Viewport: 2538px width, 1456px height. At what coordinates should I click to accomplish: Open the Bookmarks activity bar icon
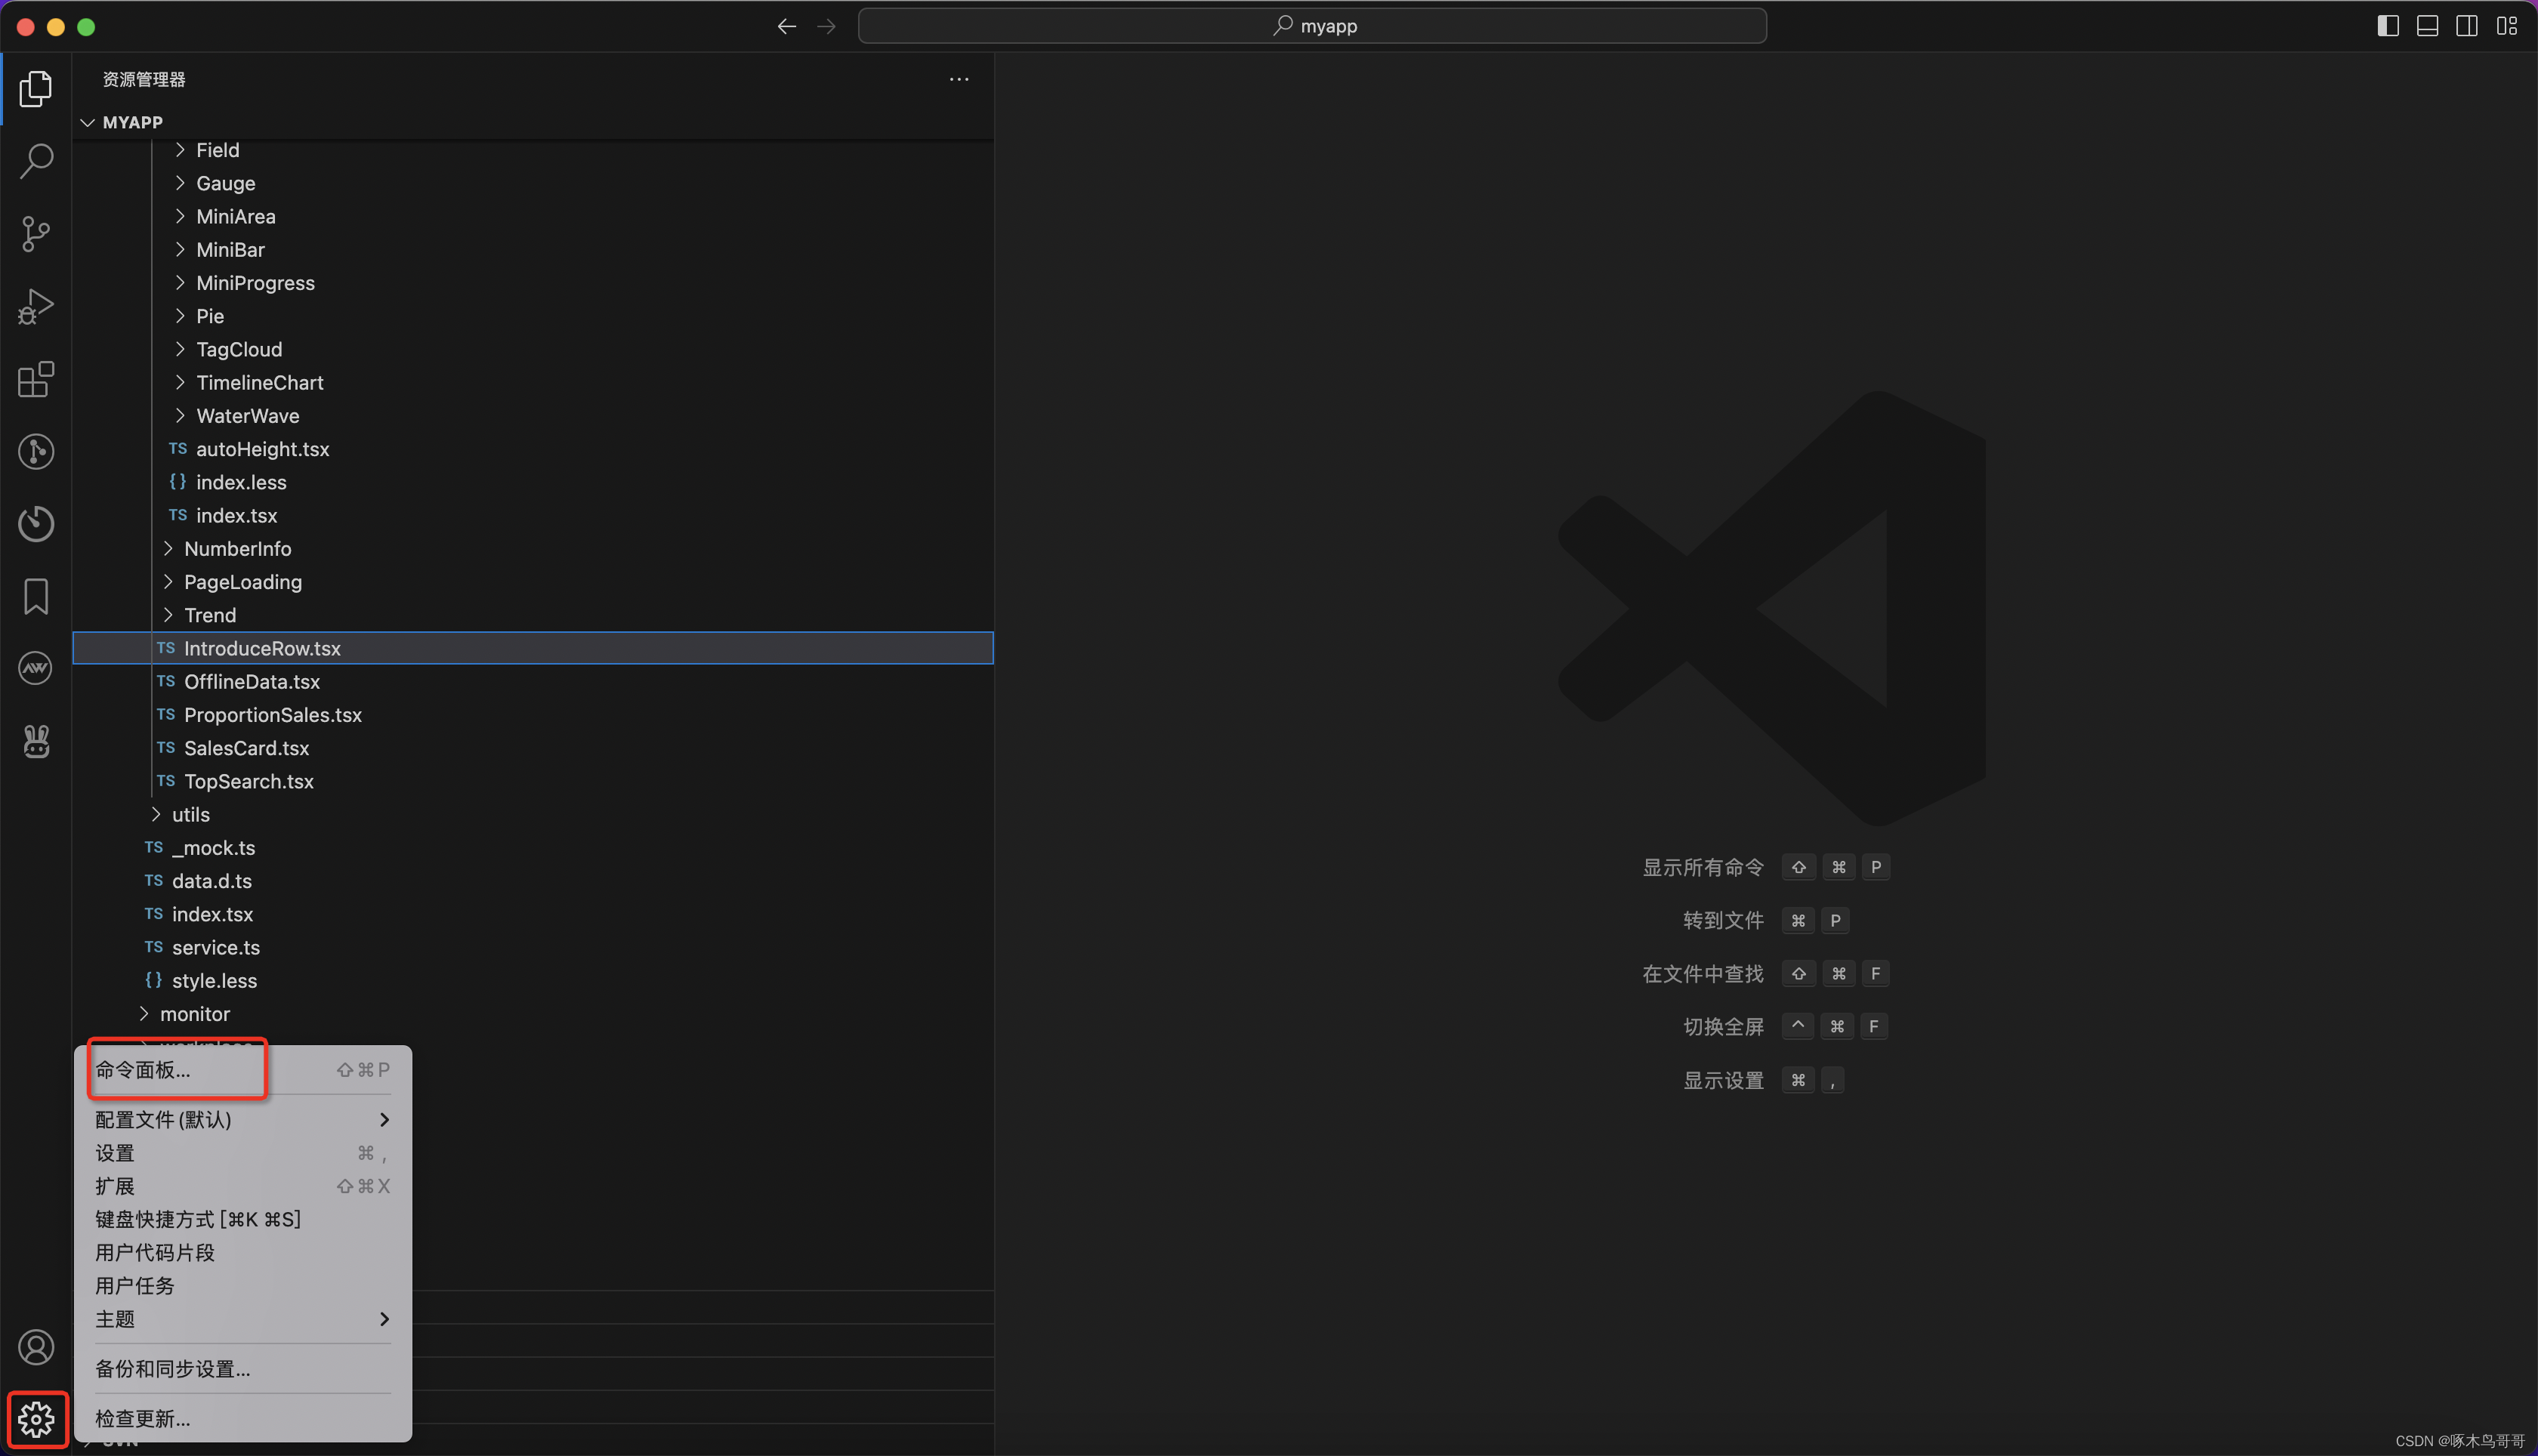(x=36, y=596)
